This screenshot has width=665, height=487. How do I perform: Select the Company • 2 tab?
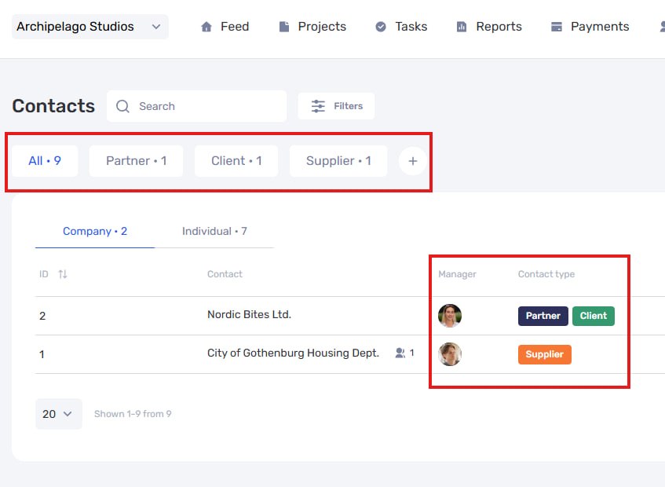95,231
